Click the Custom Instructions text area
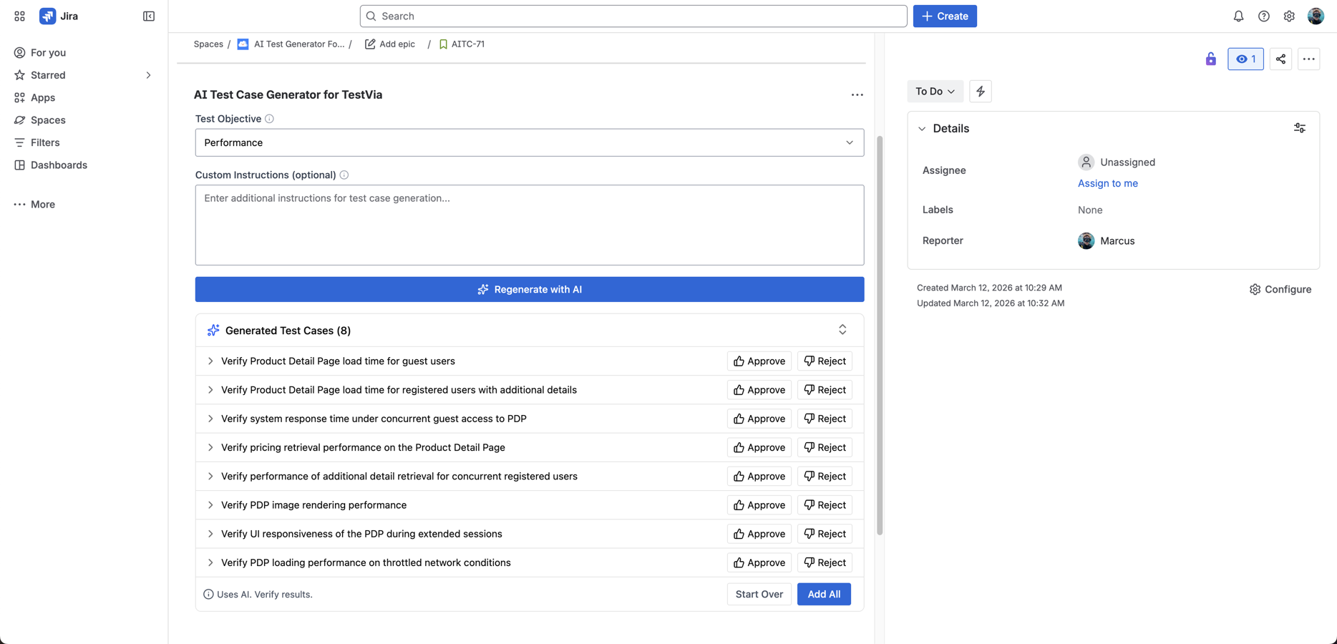The width and height of the screenshot is (1337, 644). point(529,225)
